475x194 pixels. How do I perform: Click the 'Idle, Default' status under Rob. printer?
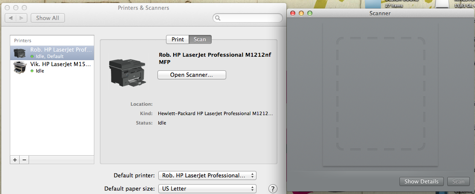(x=49, y=56)
